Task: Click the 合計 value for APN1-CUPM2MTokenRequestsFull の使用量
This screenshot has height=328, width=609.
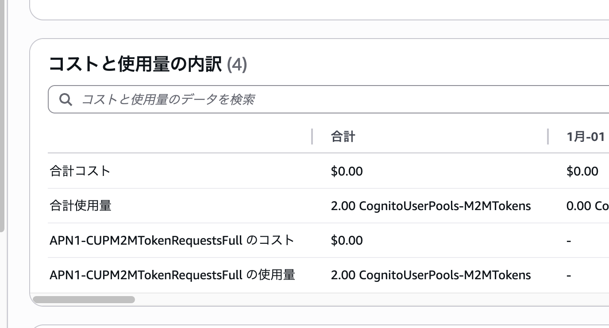Action: tap(430, 275)
